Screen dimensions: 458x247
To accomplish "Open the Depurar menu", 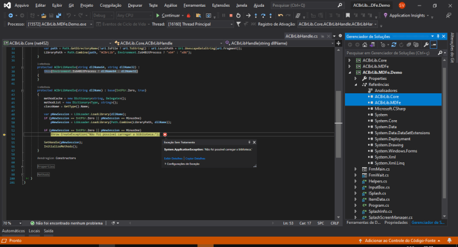I will 135,5.
